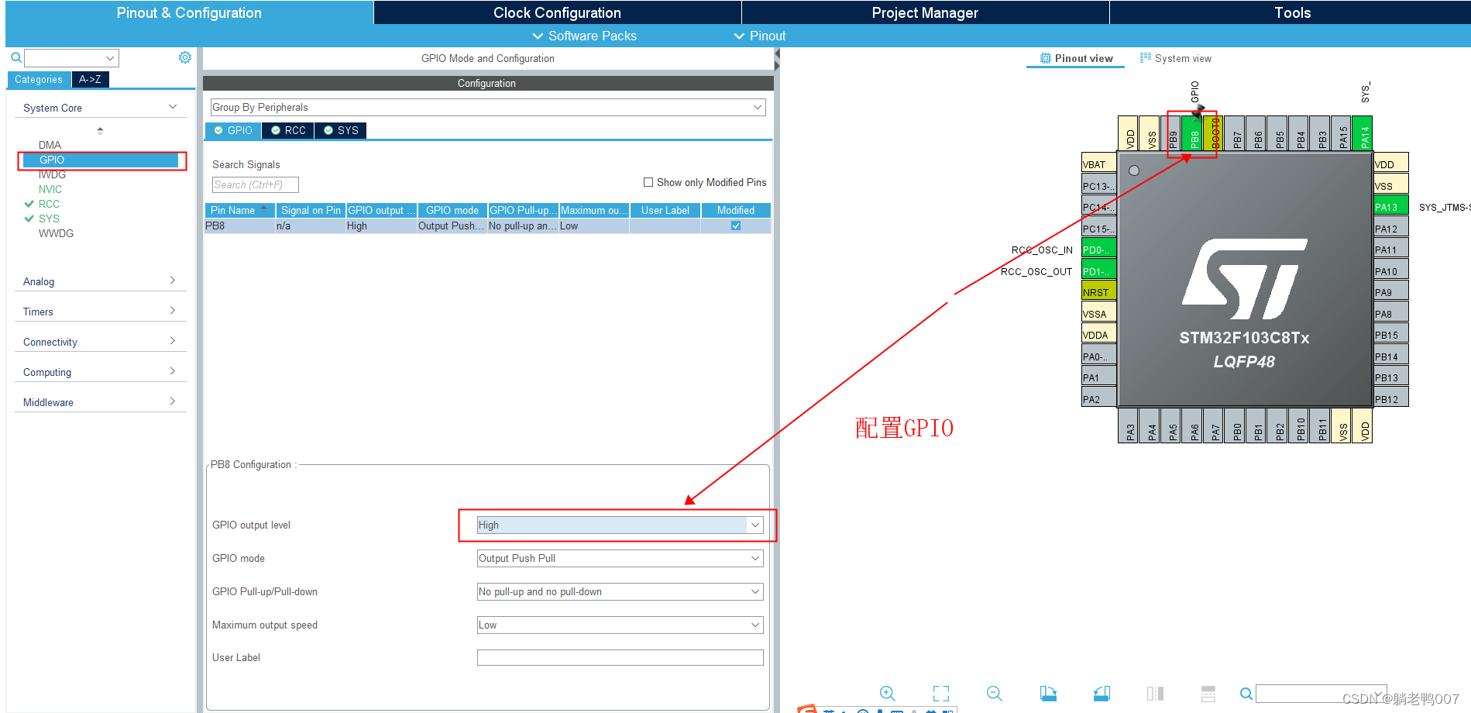Zoom in on the chip pinout view

pos(887,694)
